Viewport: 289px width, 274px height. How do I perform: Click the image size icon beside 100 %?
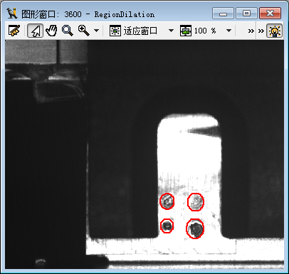(x=186, y=31)
